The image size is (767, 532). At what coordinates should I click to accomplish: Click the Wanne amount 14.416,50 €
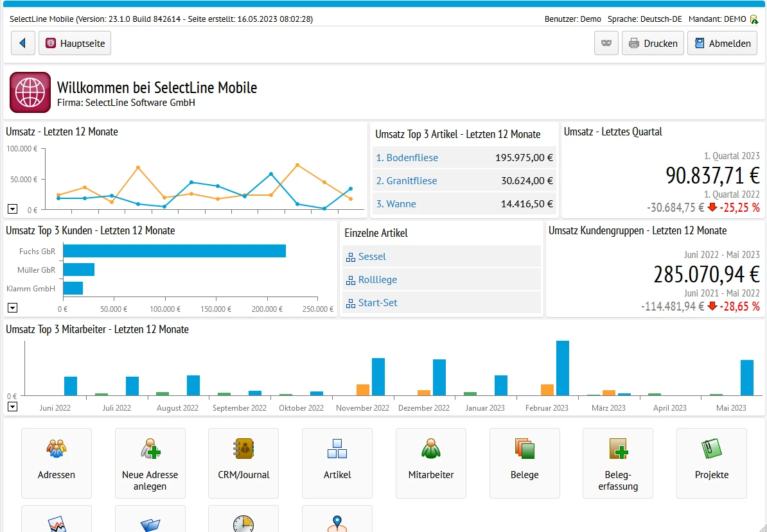[x=527, y=203]
